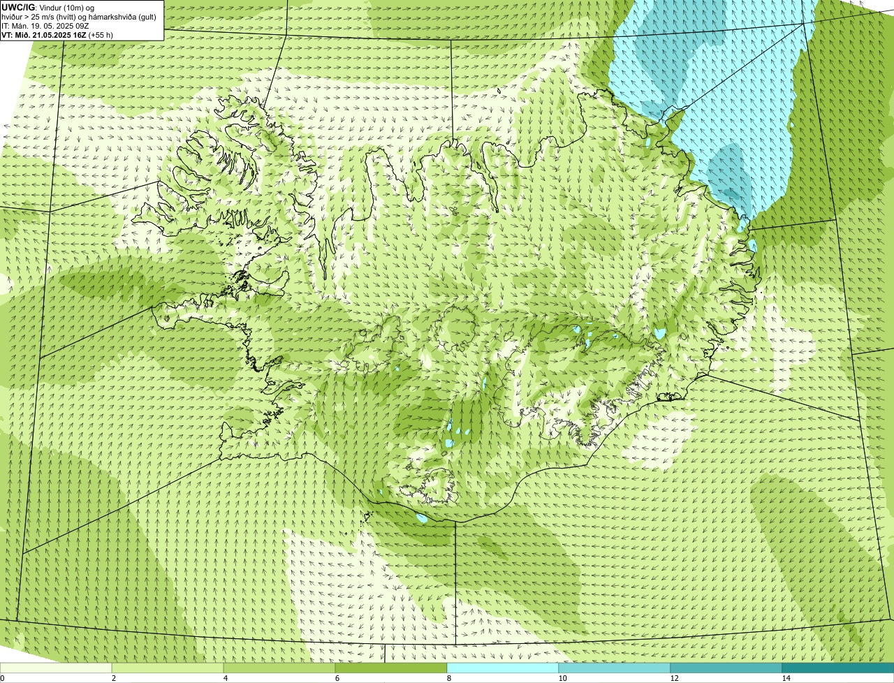Click the '4' tick label on the scale

pyautogui.click(x=226, y=678)
